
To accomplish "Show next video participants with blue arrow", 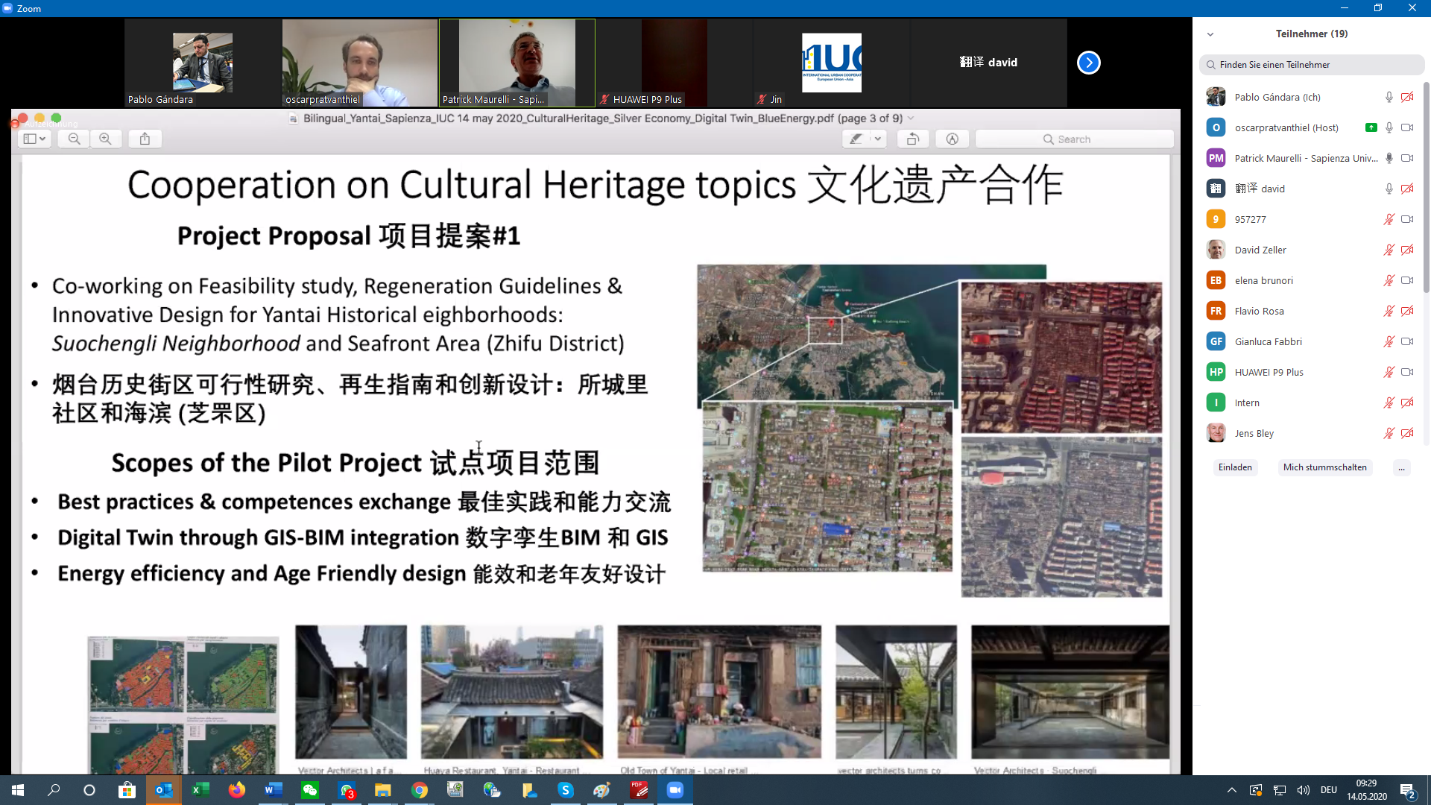I will [x=1088, y=63].
